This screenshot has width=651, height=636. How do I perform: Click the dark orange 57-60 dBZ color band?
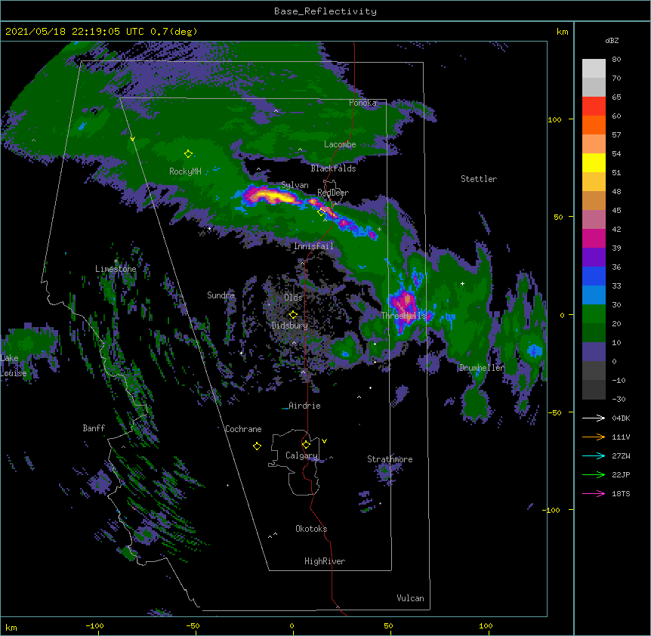[594, 125]
